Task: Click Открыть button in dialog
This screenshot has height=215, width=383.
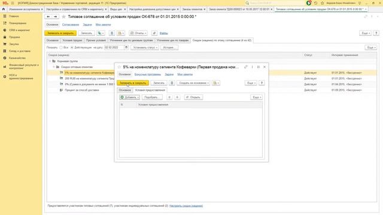Action: [193, 97]
